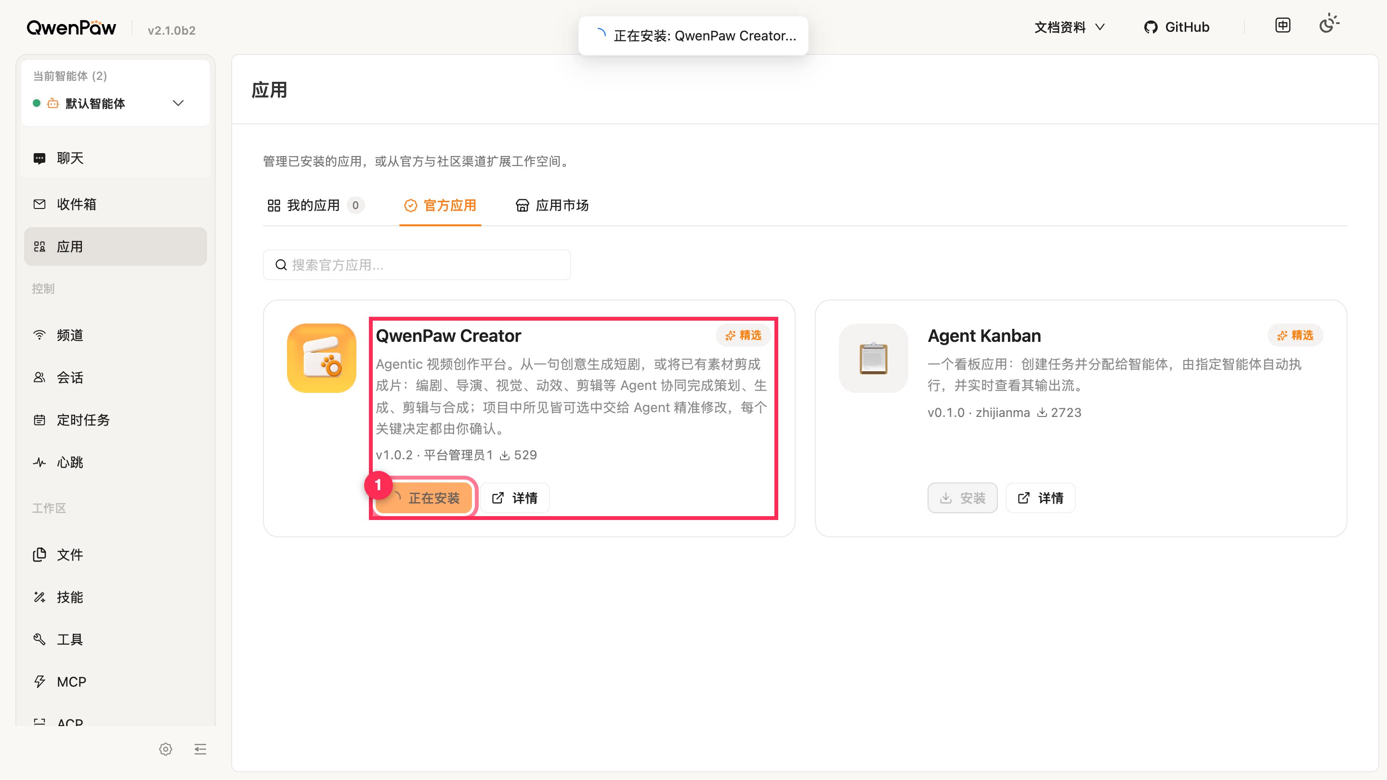Open the MCP page
This screenshot has width=1387, height=780.
115,682
